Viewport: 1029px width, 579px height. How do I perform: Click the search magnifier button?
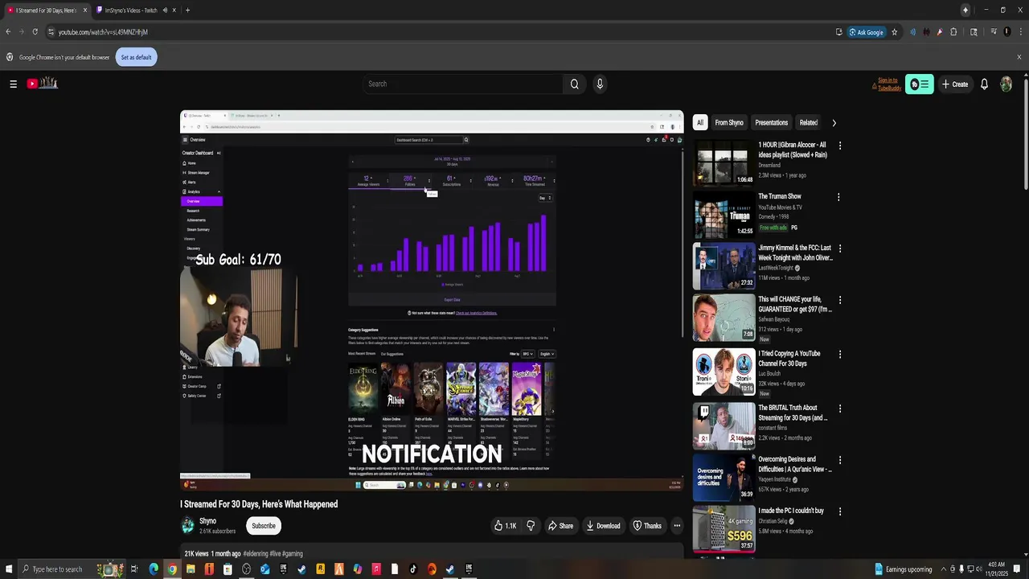(574, 84)
